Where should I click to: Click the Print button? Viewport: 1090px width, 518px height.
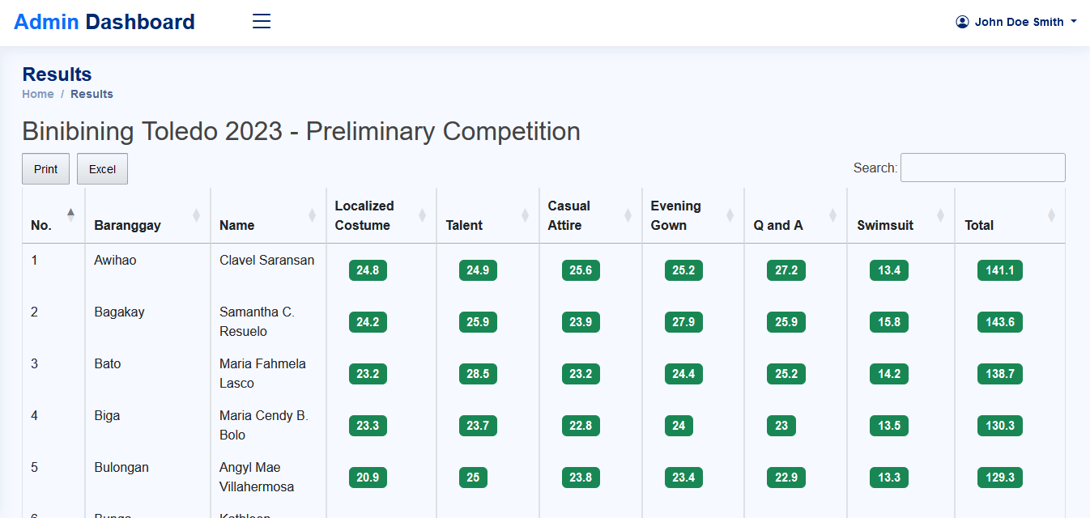tap(45, 169)
